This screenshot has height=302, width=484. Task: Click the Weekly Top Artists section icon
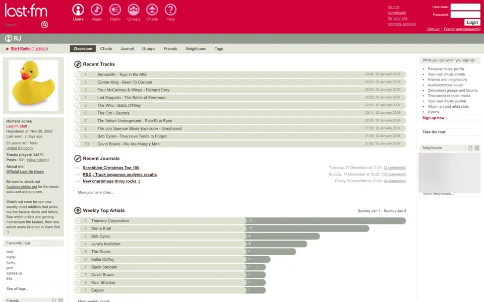click(x=78, y=210)
